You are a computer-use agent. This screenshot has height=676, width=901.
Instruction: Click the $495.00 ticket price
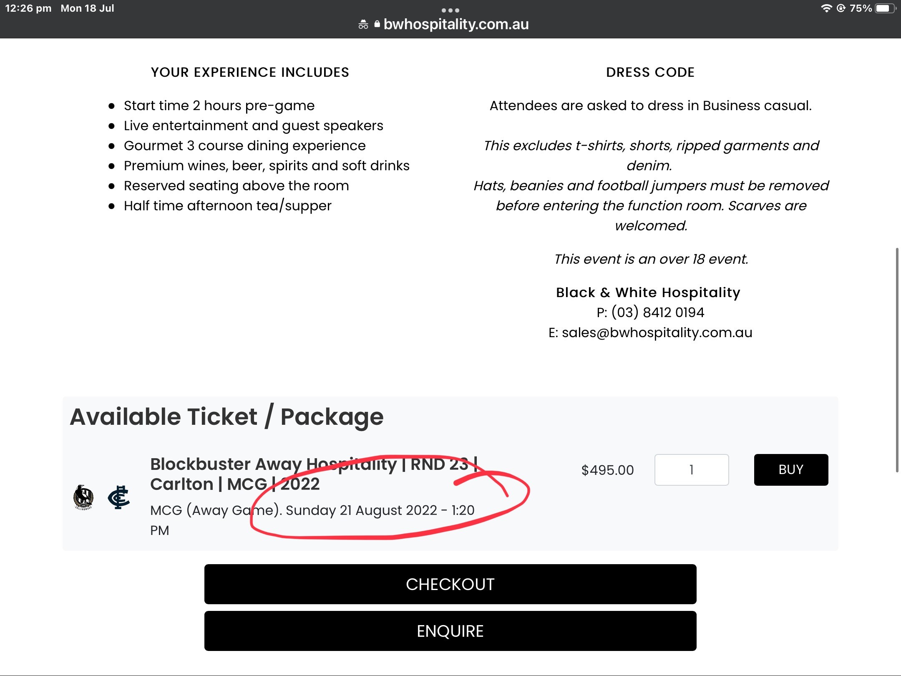[607, 470]
